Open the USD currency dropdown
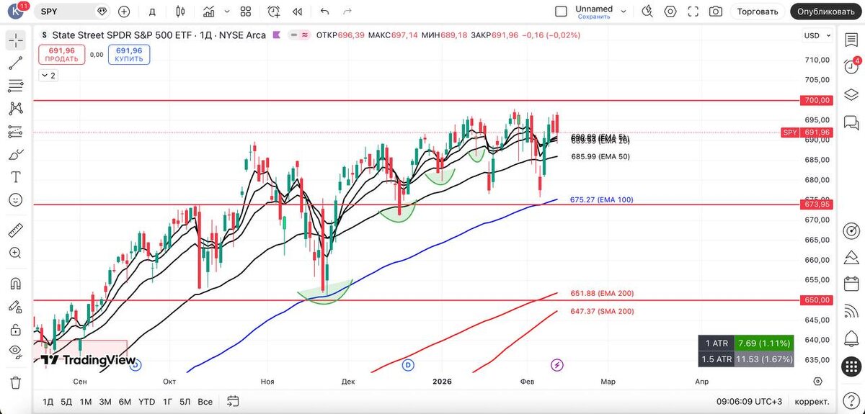865x414 pixels. pyautogui.click(x=816, y=36)
